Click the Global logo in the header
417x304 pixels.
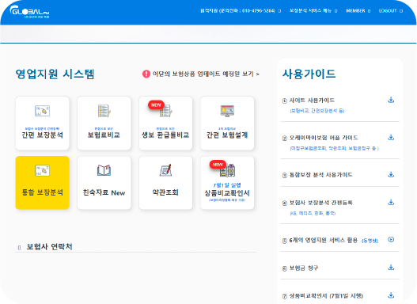pyautogui.click(x=29, y=12)
